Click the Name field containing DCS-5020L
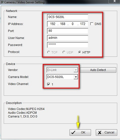Screen dimensions: 120x140 (67, 17)
